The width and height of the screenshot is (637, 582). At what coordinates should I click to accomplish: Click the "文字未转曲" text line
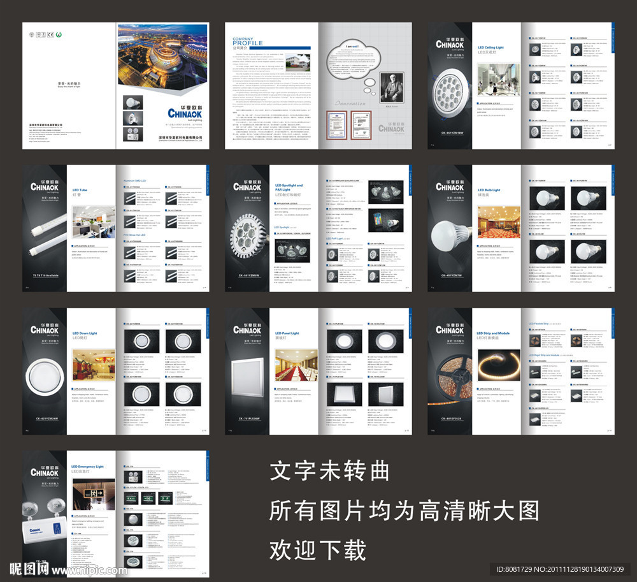pyautogui.click(x=329, y=471)
